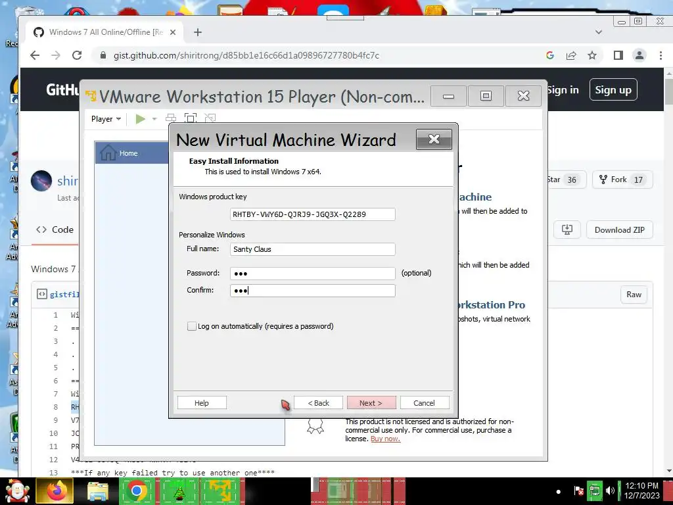
Task: Click line number 13 in the gist
Action: (x=53, y=472)
